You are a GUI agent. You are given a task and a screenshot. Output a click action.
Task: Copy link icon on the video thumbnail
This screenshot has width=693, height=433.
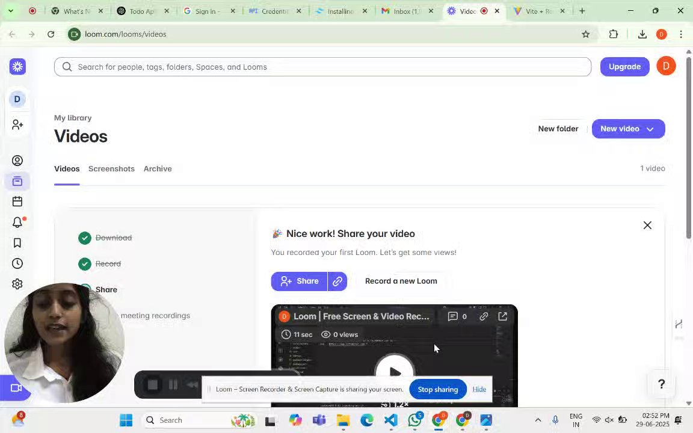(x=484, y=316)
